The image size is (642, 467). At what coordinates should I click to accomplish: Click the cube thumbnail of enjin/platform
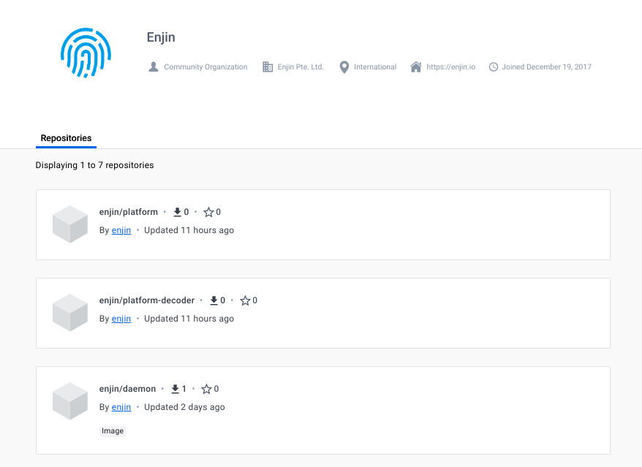pyautogui.click(x=70, y=224)
